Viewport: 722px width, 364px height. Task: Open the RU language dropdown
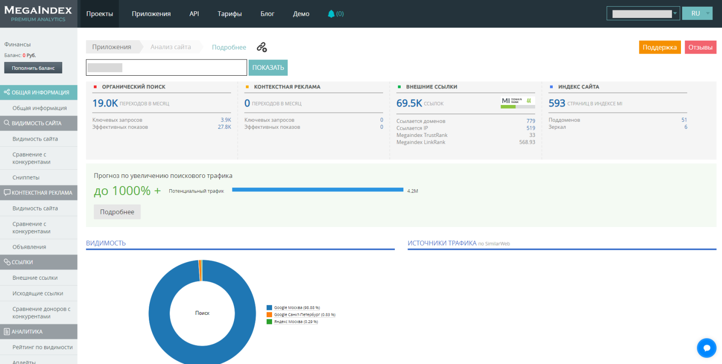point(697,14)
